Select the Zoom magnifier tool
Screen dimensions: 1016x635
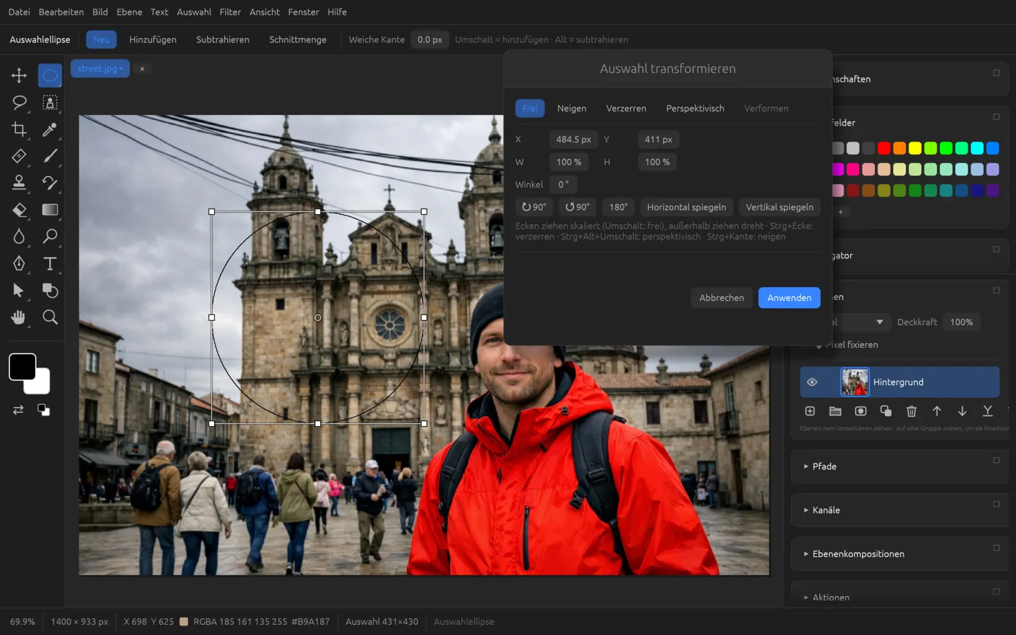tap(50, 317)
